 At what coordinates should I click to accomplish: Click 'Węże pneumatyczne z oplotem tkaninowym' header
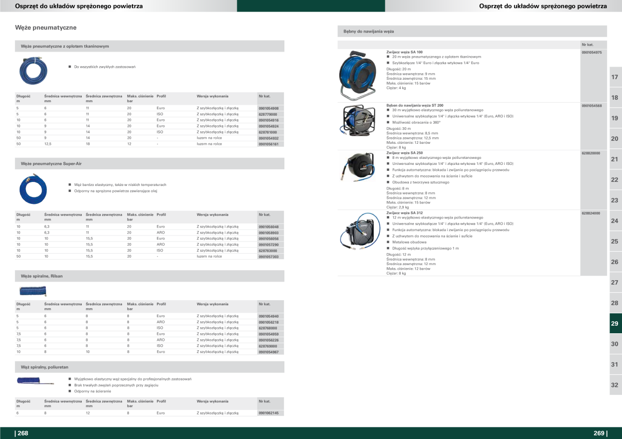pyautogui.click(x=149, y=46)
